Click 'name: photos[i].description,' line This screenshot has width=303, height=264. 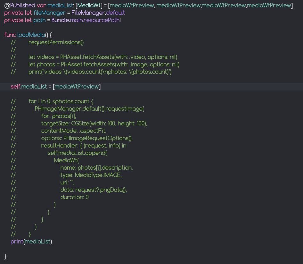point(96,168)
